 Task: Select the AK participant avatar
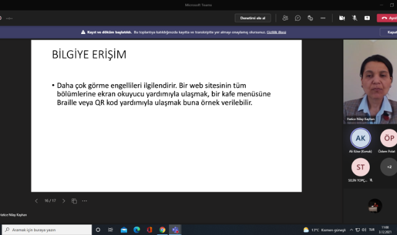pyautogui.click(x=360, y=138)
